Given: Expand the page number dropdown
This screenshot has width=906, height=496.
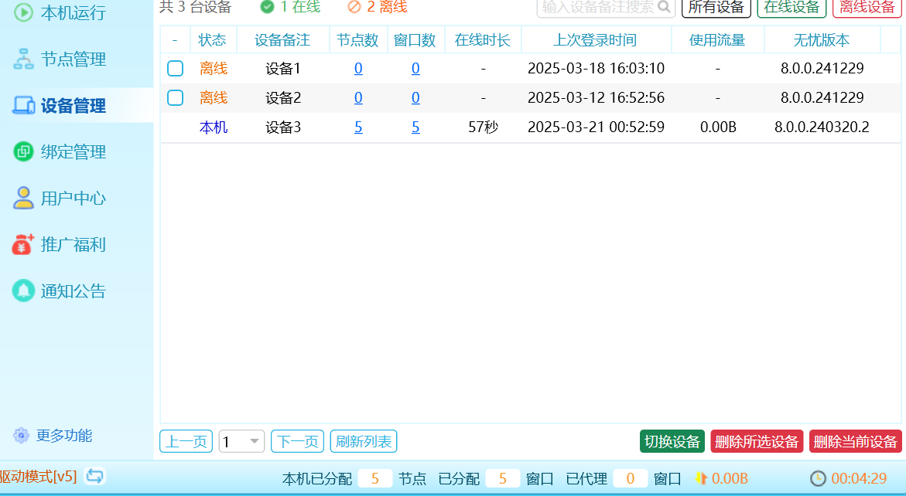Looking at the screenshot, I should coord(255,442).
